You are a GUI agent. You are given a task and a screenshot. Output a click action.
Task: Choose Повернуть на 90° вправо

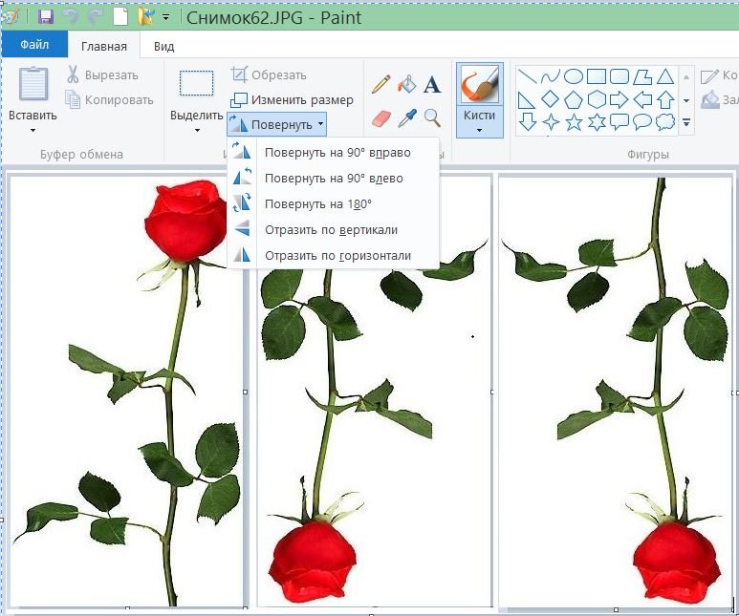tap(337, 152)
